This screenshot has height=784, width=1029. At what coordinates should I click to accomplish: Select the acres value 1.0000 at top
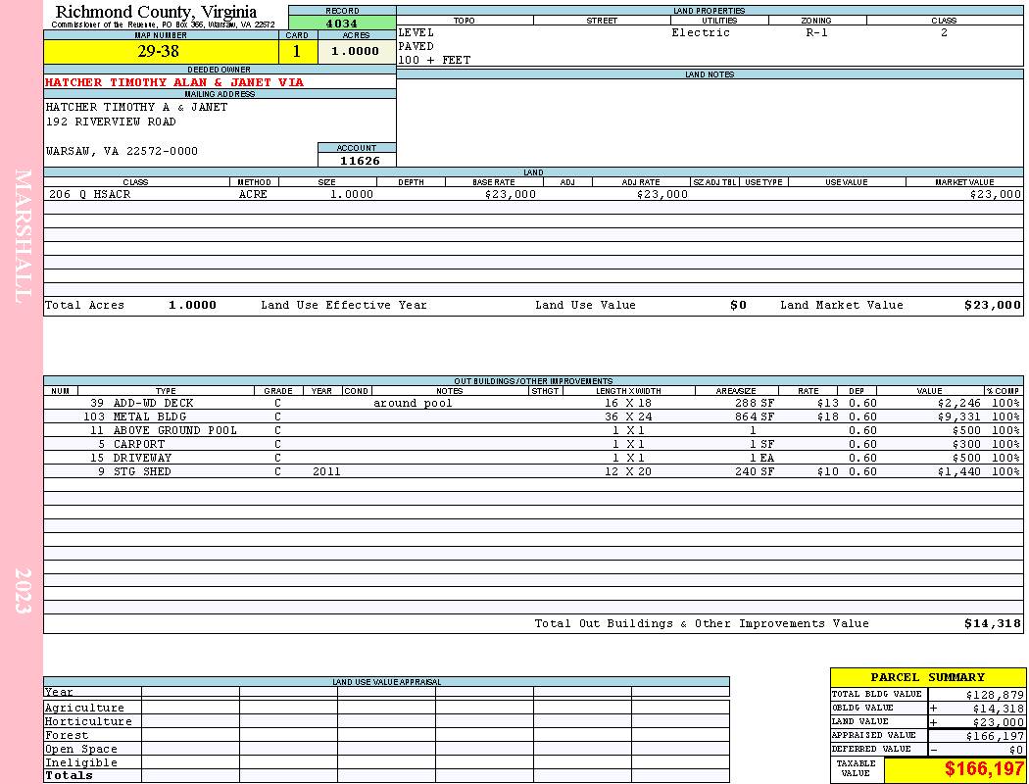pyautogui.click(x=355, y=51)
